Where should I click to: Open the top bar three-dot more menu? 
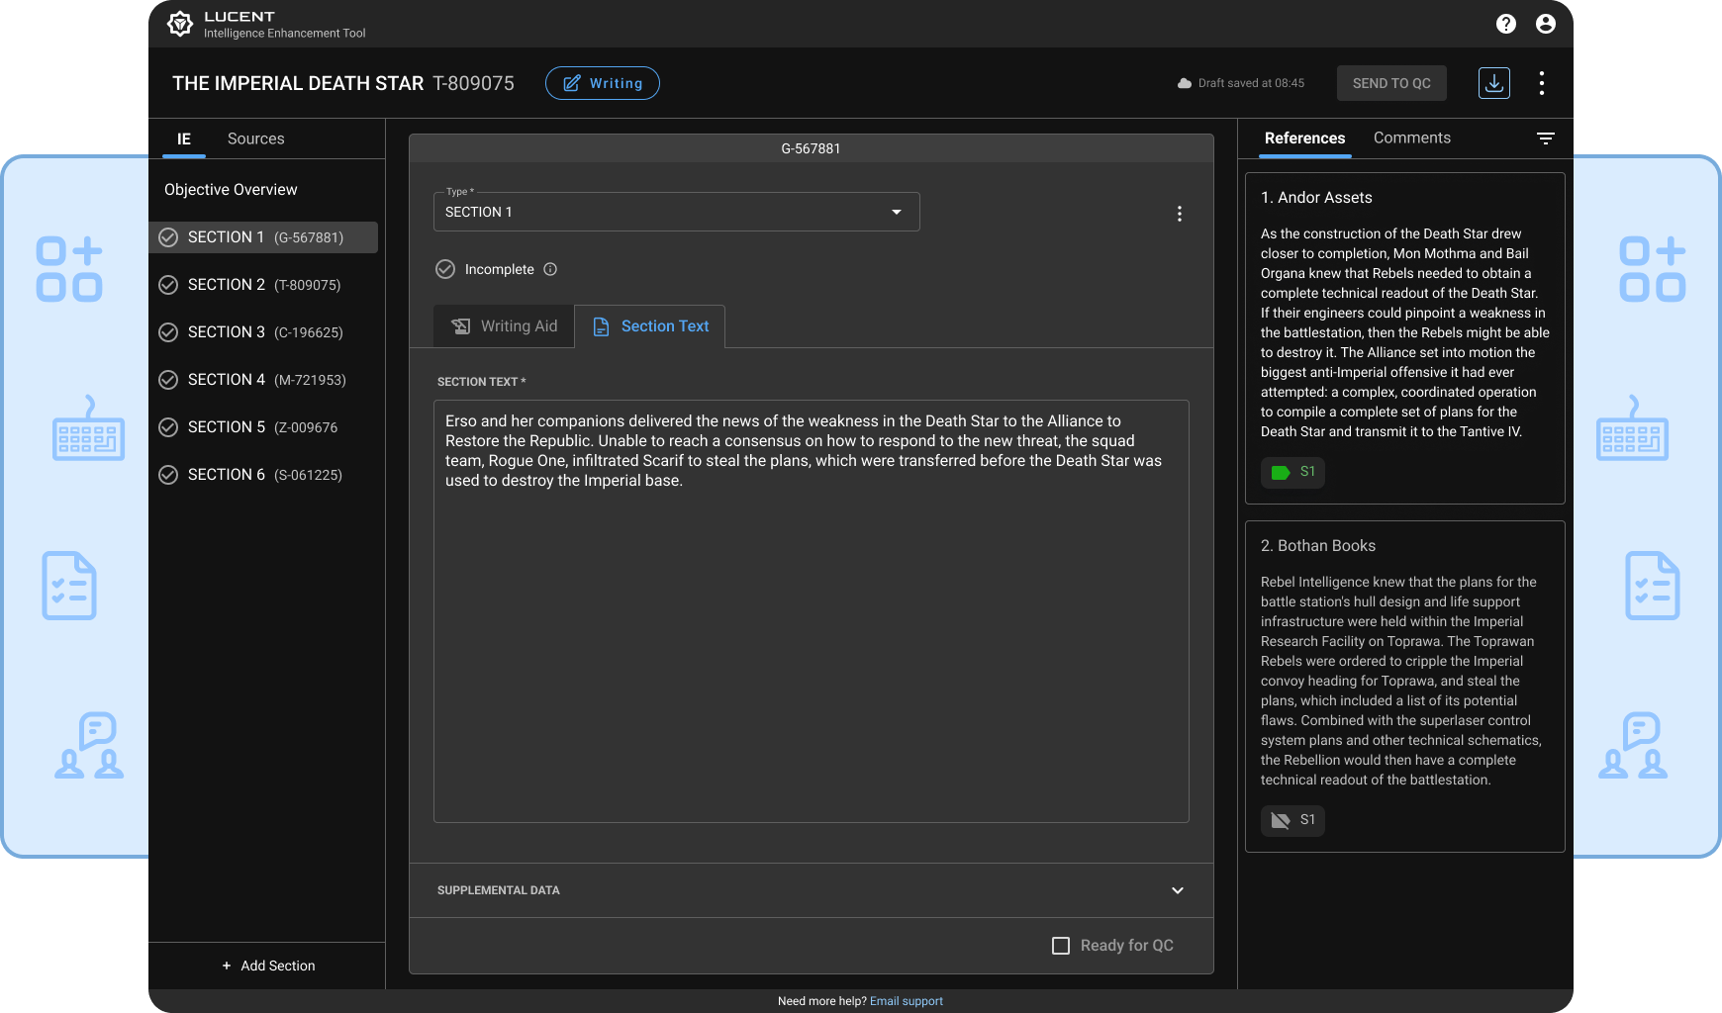point(1542,83)
